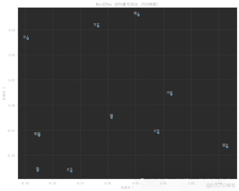
Task: Click the data point labeled 女人
Action: tap(28, 39)
